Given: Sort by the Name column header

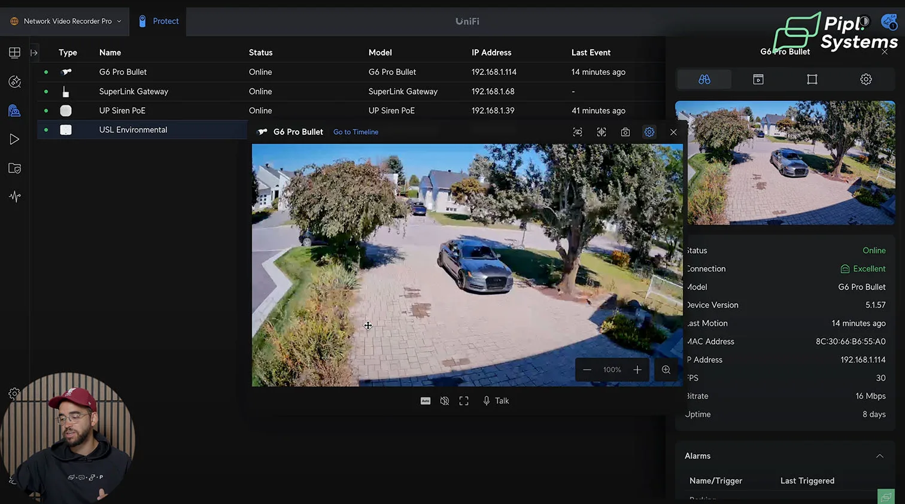Looking at the screenshot, I should coord(110,53).
